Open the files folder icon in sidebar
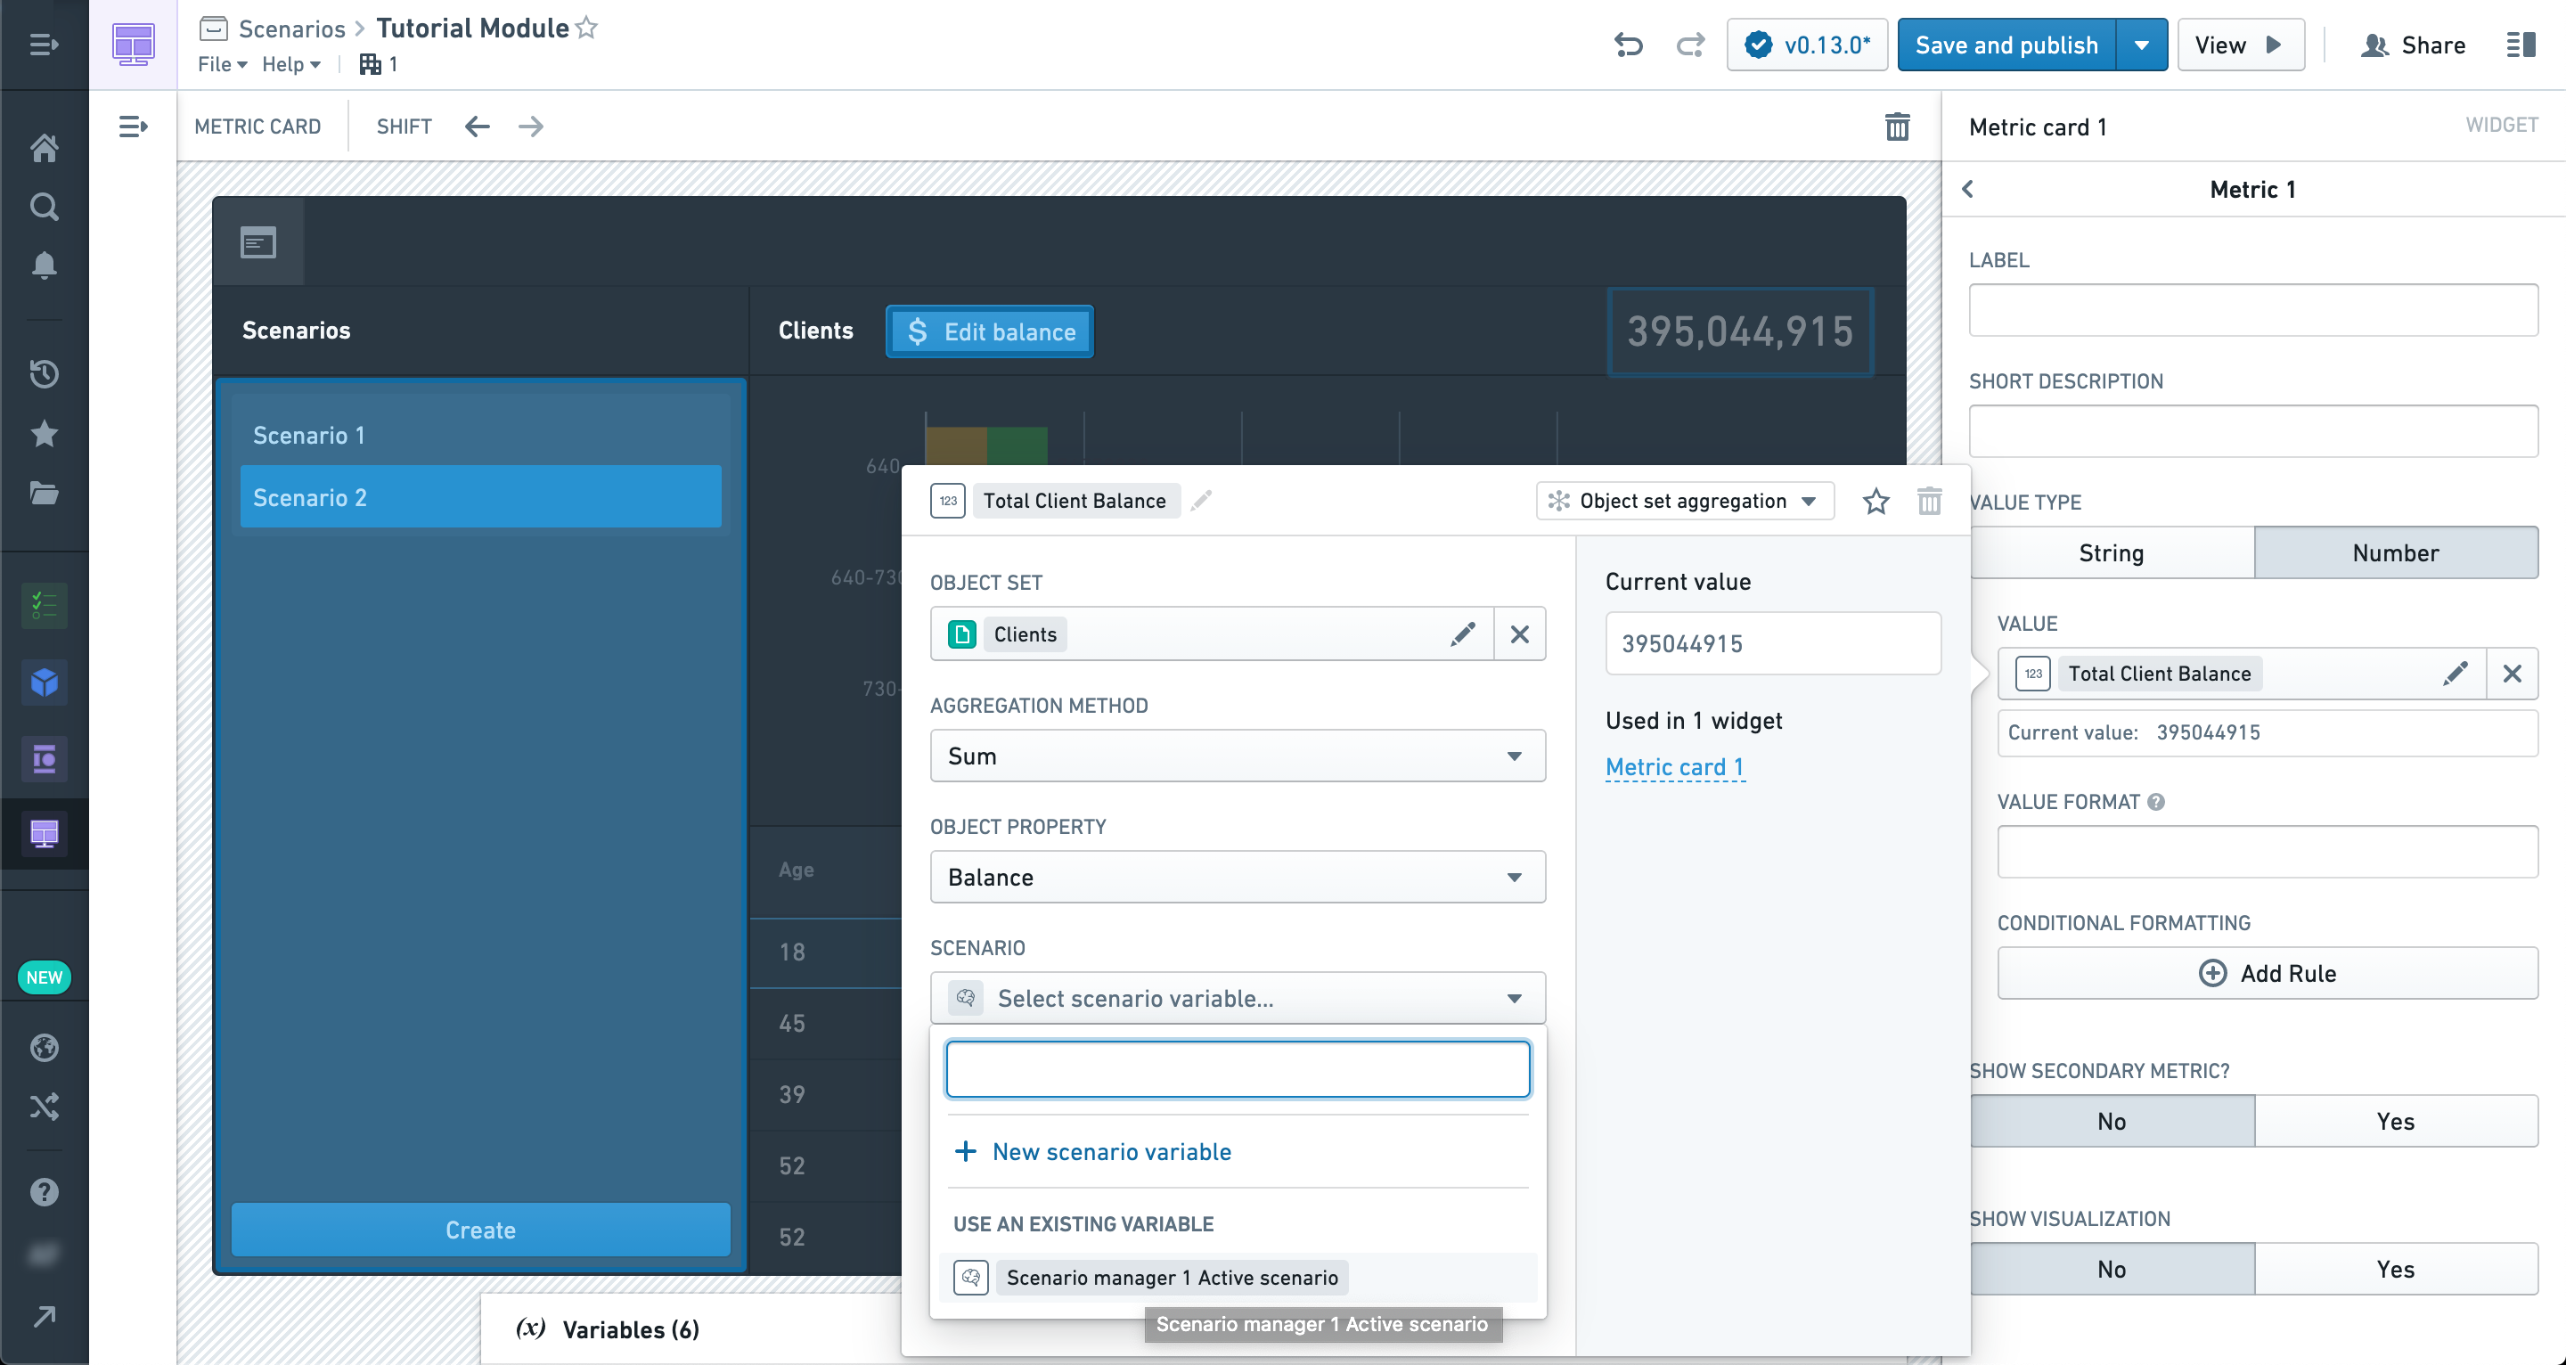 click(x=44, y=494)
